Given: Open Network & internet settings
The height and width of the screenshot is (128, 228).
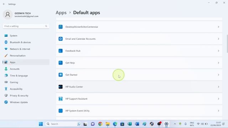Looking at the screenshot, I should (x=26, y=49).
